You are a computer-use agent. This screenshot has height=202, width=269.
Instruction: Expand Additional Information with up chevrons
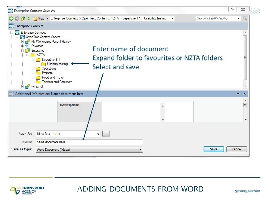pyautogui.click(x=245, y=94)
